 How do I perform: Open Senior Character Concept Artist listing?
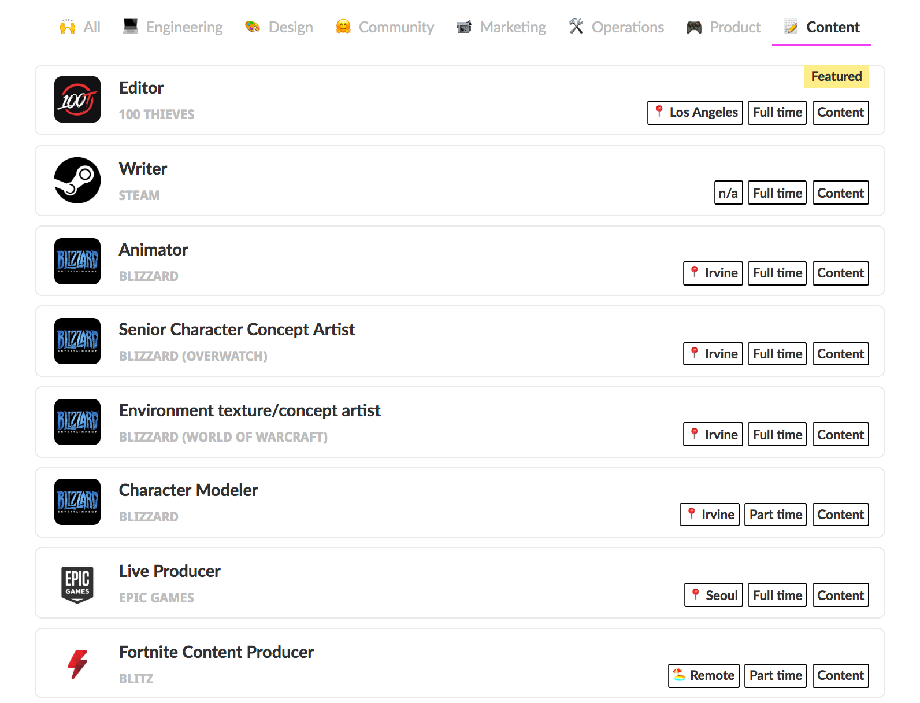point(460,341)
